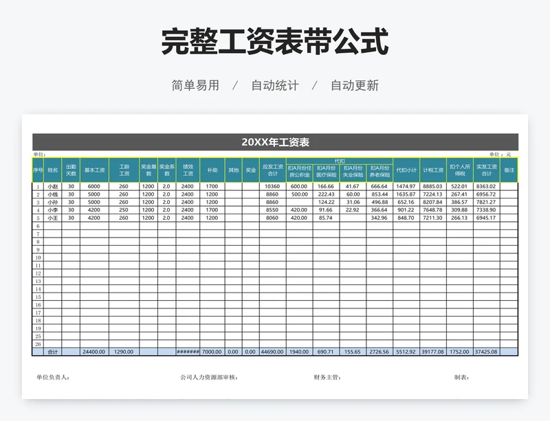Click the merged '代扣' group header

tap(340, 161)
